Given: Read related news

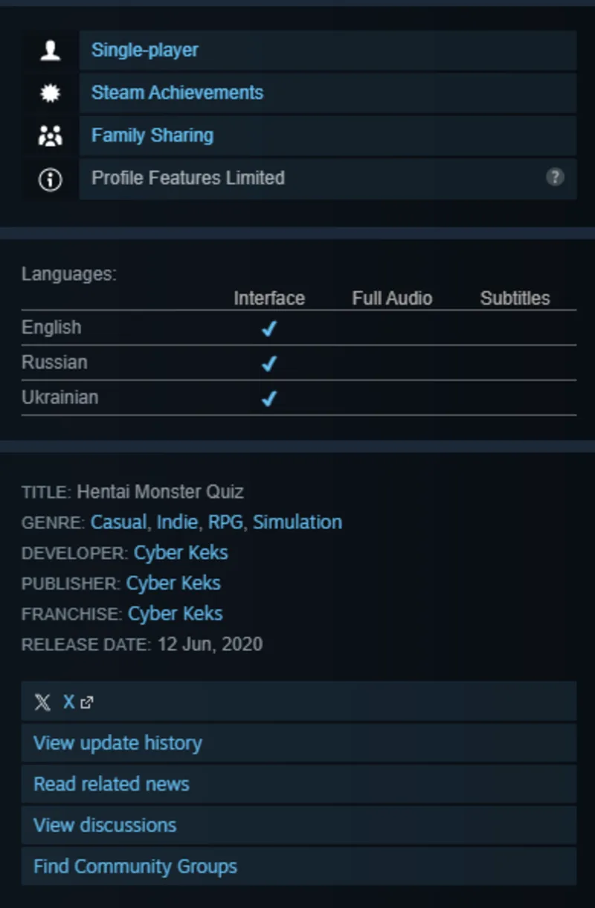Looking at the screenshot, I should (x=112, y=784).
